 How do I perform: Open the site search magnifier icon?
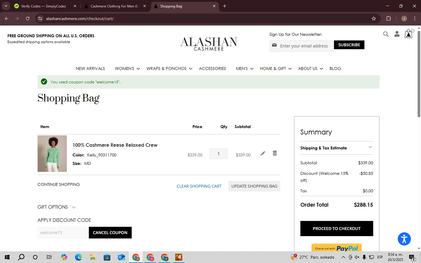[x=386, y=34]
